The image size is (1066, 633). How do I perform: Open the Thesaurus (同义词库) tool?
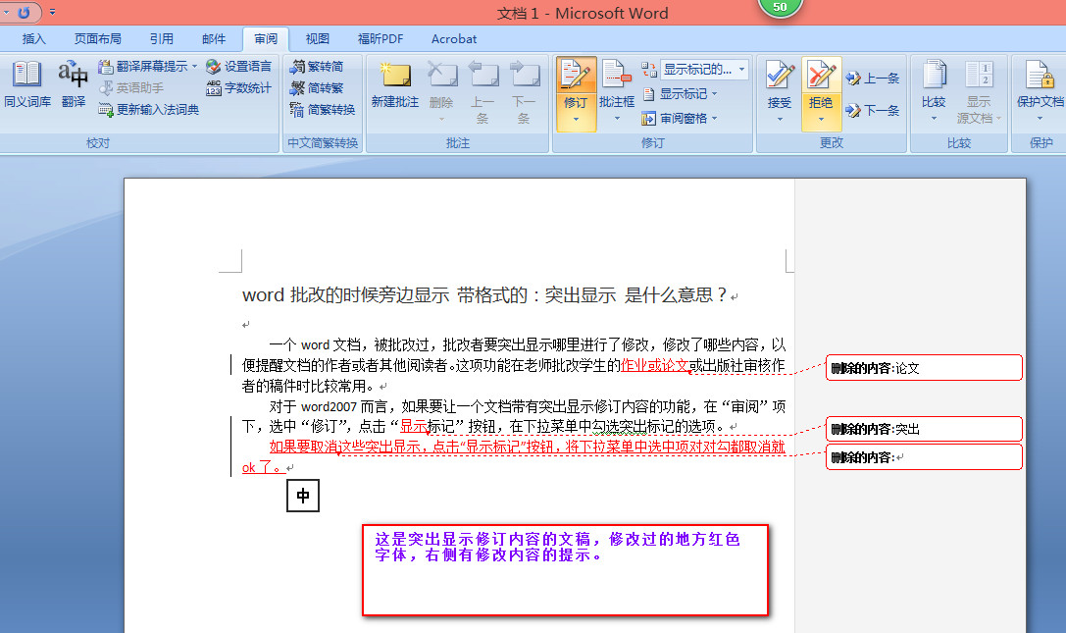(x=27, y=84)
